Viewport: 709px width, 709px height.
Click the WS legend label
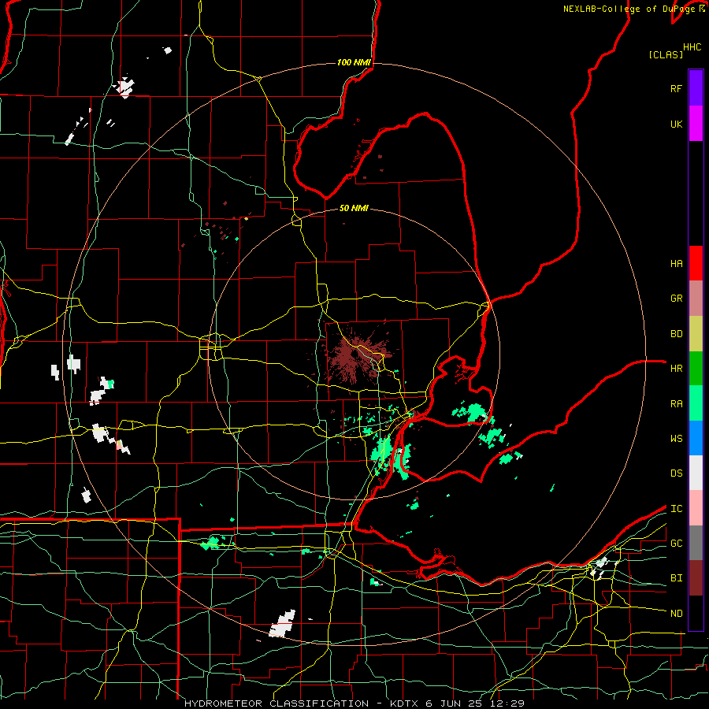(676, 439)
